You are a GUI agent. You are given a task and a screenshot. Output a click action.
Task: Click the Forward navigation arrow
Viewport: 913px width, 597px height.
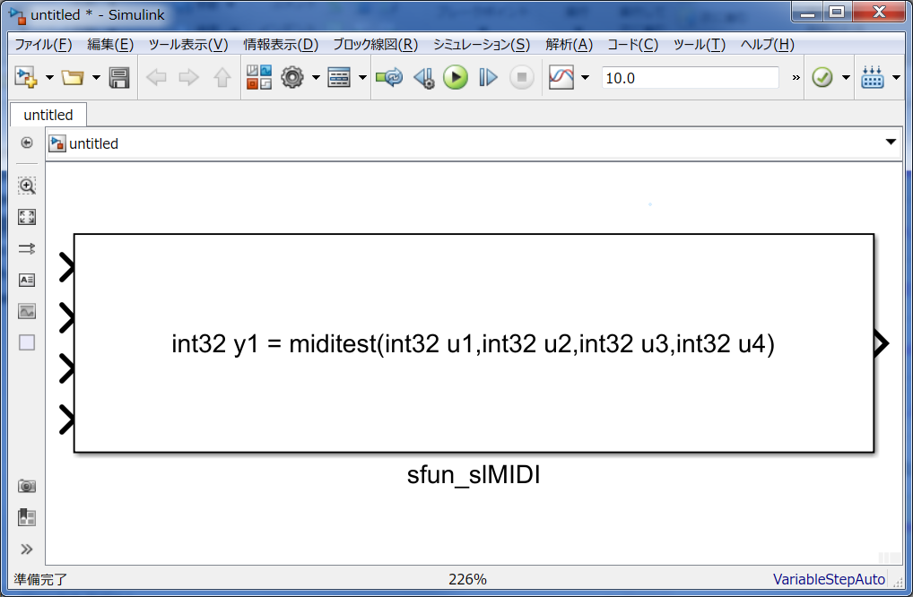pyautogui.click(x=188, y=77)
